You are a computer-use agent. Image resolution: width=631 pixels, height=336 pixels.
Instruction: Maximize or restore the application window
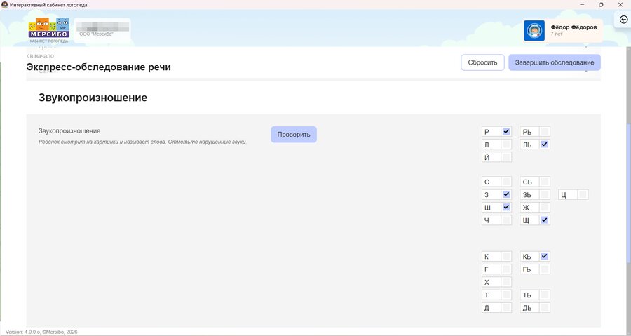tap(601, 5)
